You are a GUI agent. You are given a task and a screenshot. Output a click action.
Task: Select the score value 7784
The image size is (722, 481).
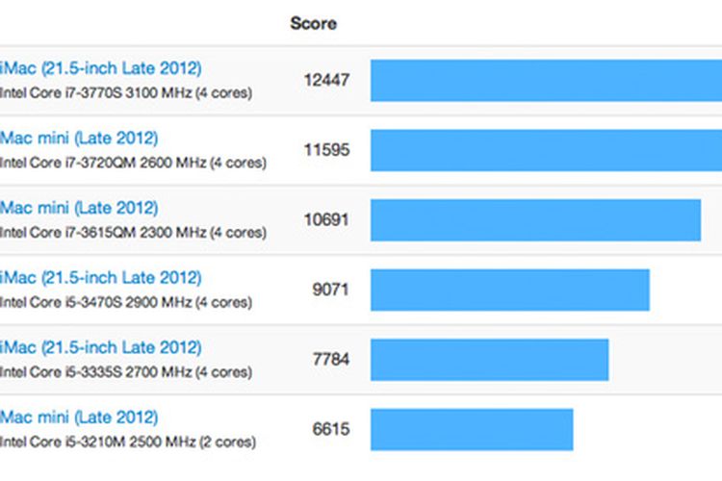pos(330,359)
